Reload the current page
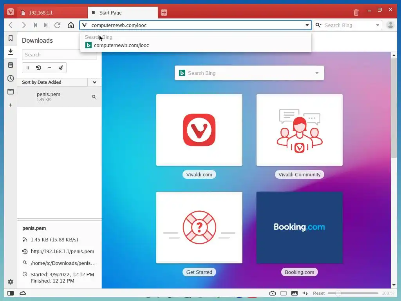This screenshot has height=301, width=401. coord(58,25)
